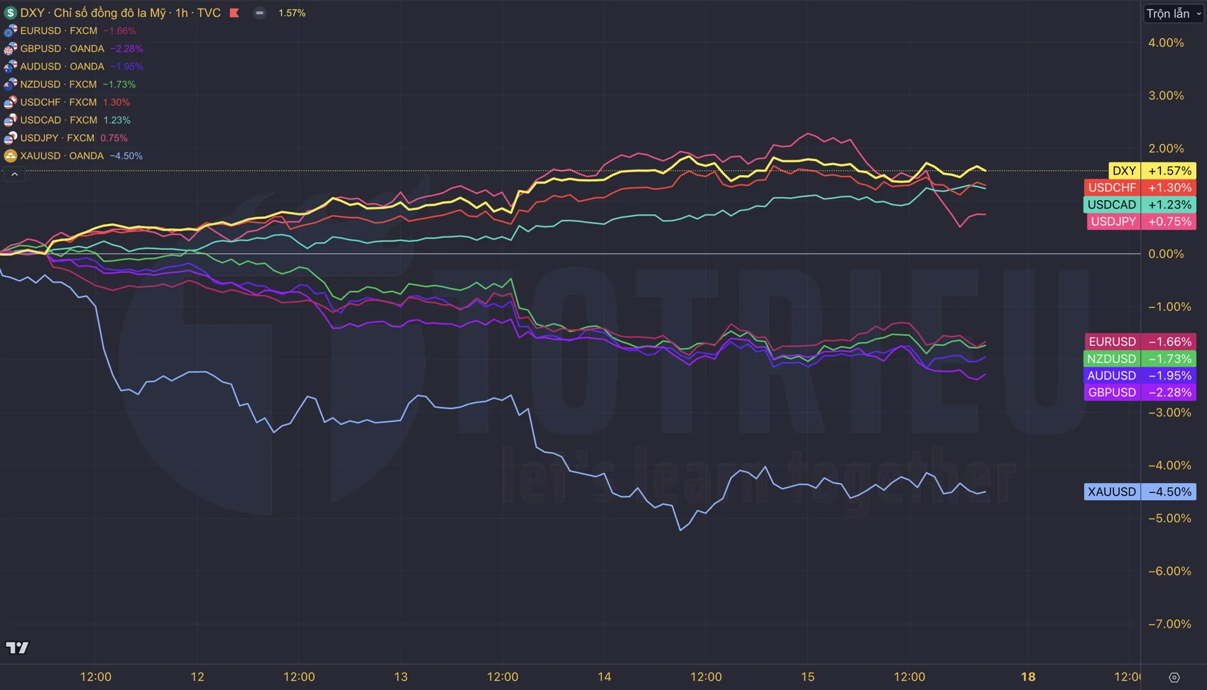Click the XAUUSD −4.50% price label
Viewport: 1207px width, 690px height.
[1140, 491]
